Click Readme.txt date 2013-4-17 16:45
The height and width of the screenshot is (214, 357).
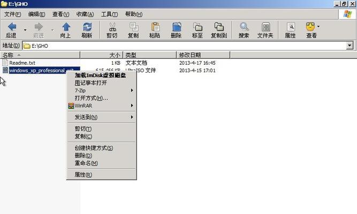(x=197, y=63)
